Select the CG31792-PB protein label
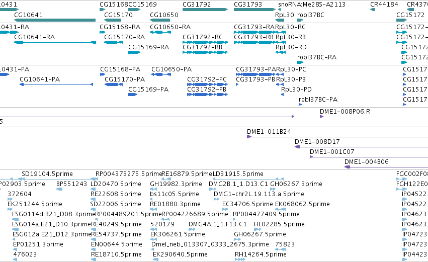Viewport: 428px width, 262px height. tap(207, 89)
